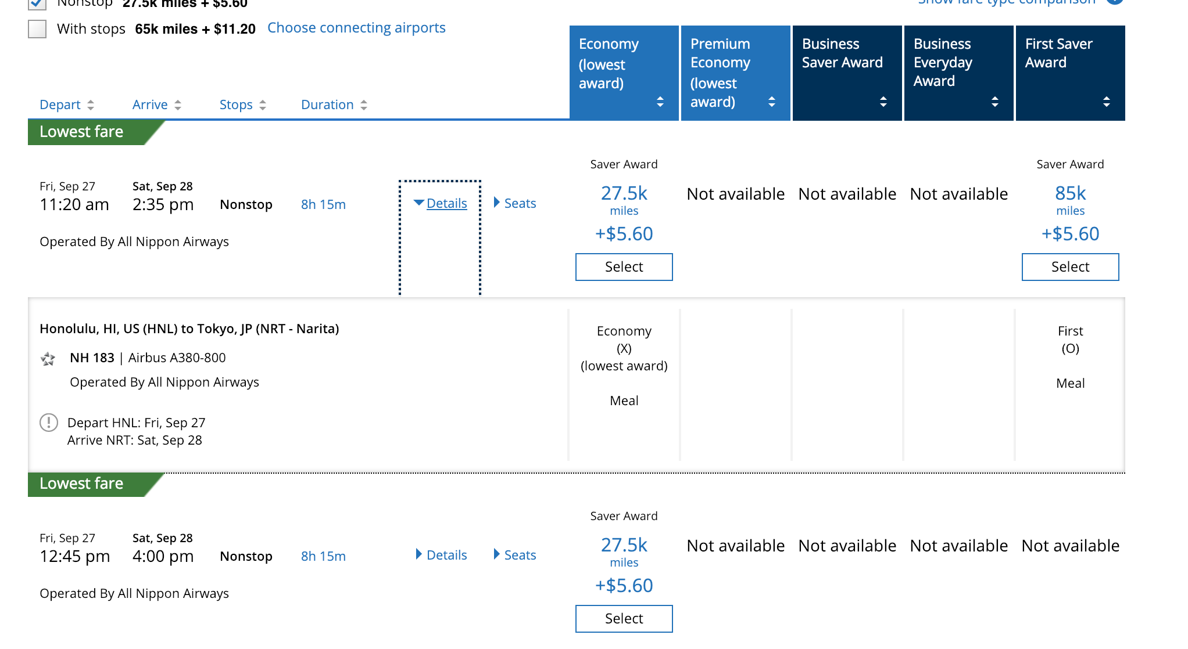Sort flights by Depart column
Image resolution: width=1188 pixels, height=649 pixels.
[x=67, y=104]
